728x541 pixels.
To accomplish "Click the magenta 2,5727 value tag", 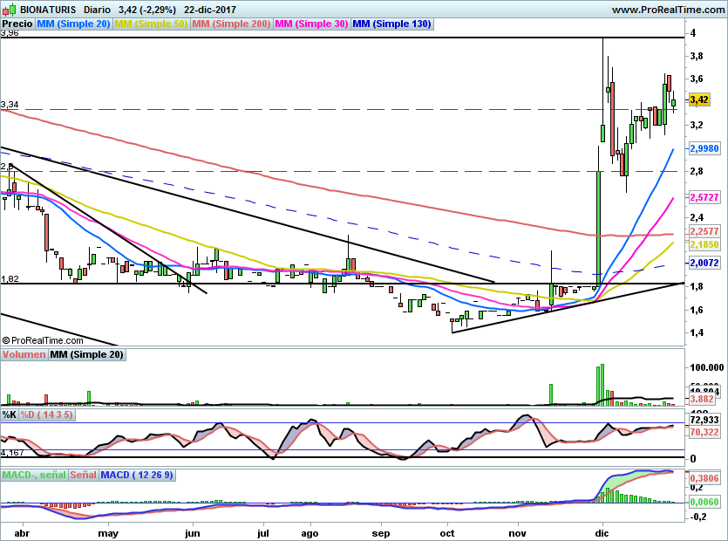I will tap(704, 198).
